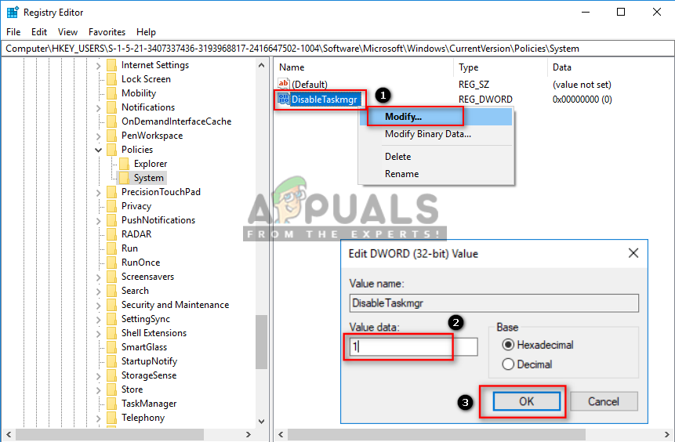Image resolution: width=675 pixels, height=442 pixels.
Task: Click the tree pane vertical scrollbar thumb
Action: tap(261, 342)
